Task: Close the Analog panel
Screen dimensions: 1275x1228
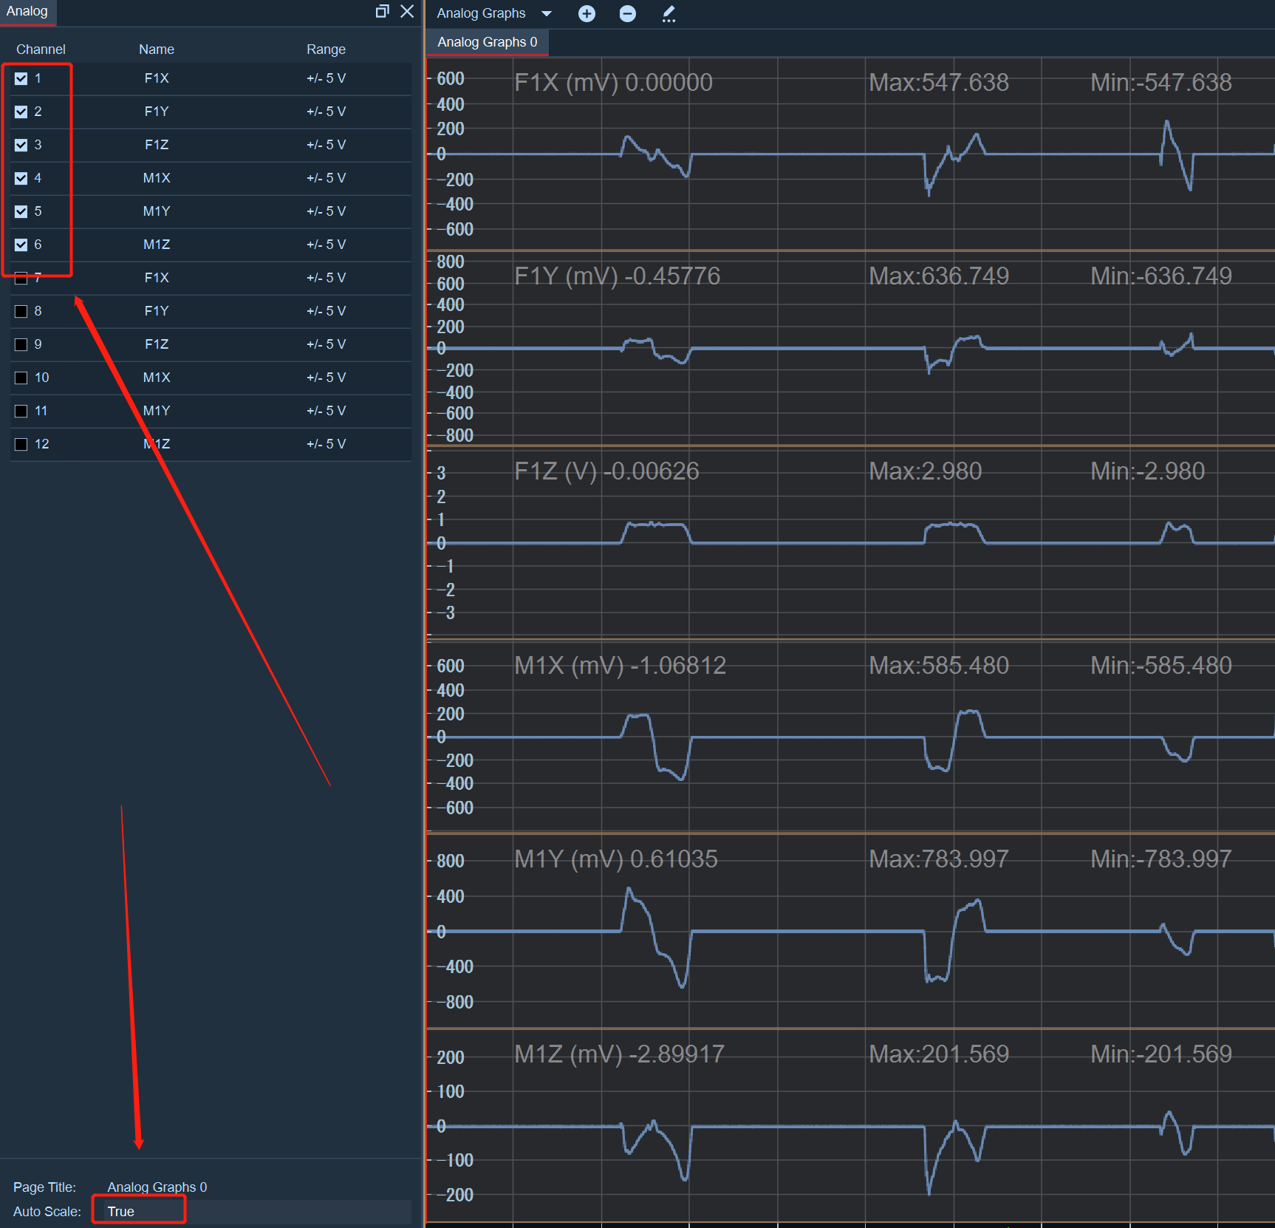Action: pyautogui.click(x=407, y=11)
